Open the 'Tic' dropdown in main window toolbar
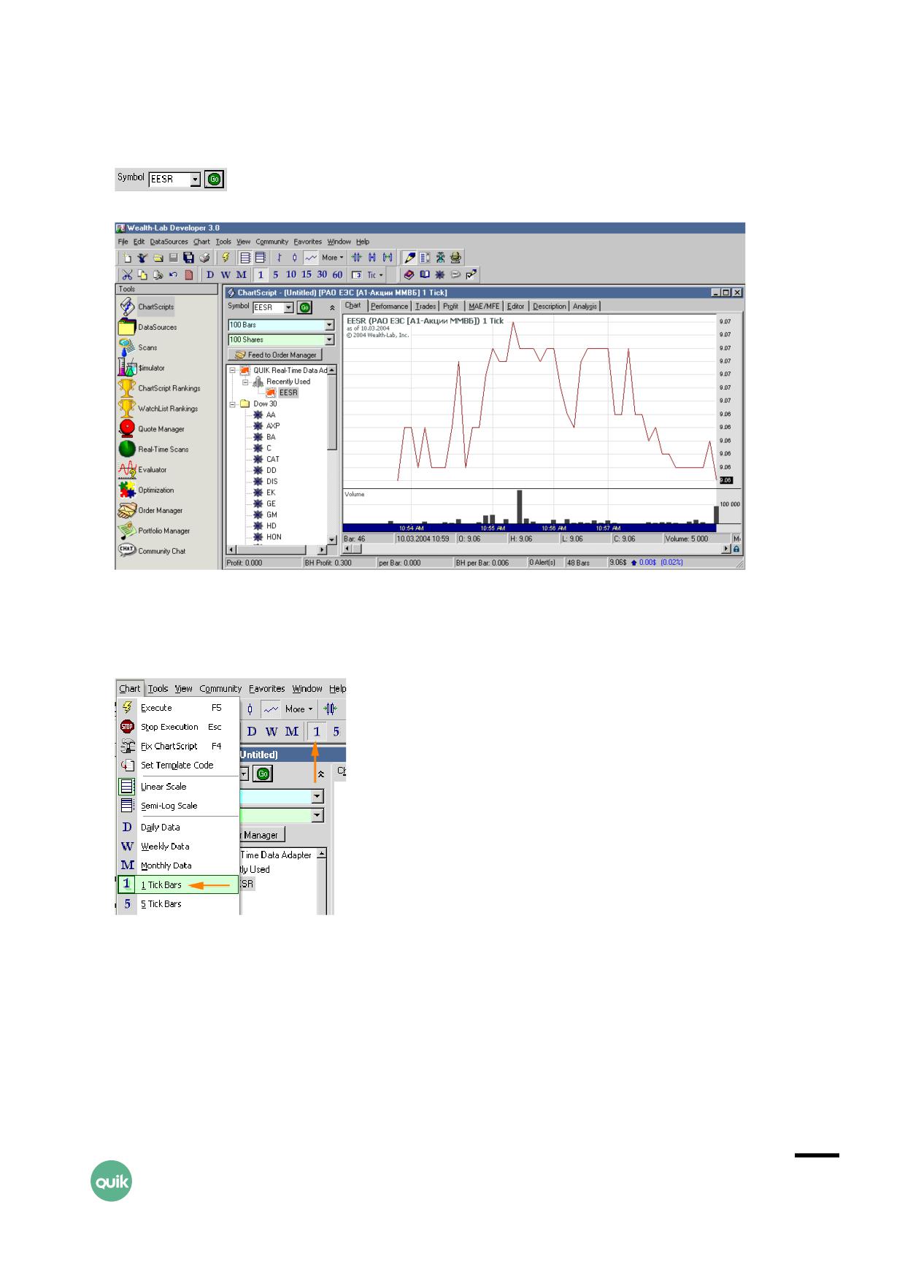Image resolution: width=905 pixels, height=1280 pixels. [375, 275]
